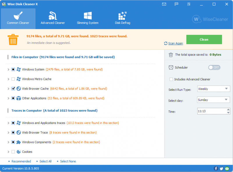233x172 pixels.
Task: Switch to the Advanced Cleaner tab
Action: [53, 19]
